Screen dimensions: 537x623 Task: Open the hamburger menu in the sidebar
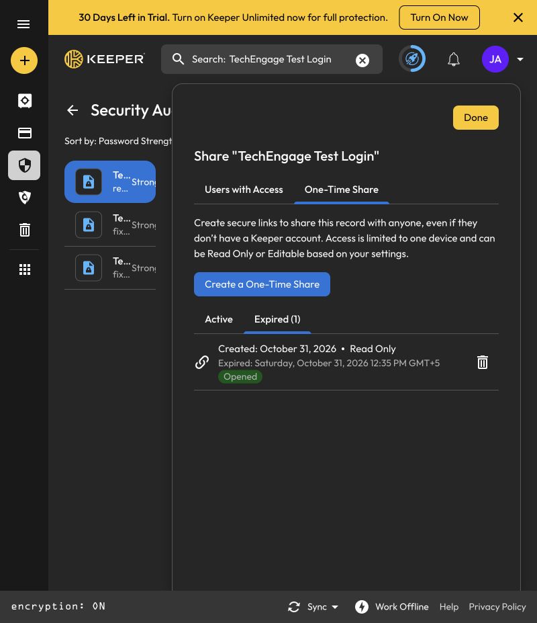tap(23, 24)
